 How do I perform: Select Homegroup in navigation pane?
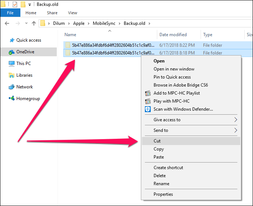pyautogui.click(x=28, y=99)
